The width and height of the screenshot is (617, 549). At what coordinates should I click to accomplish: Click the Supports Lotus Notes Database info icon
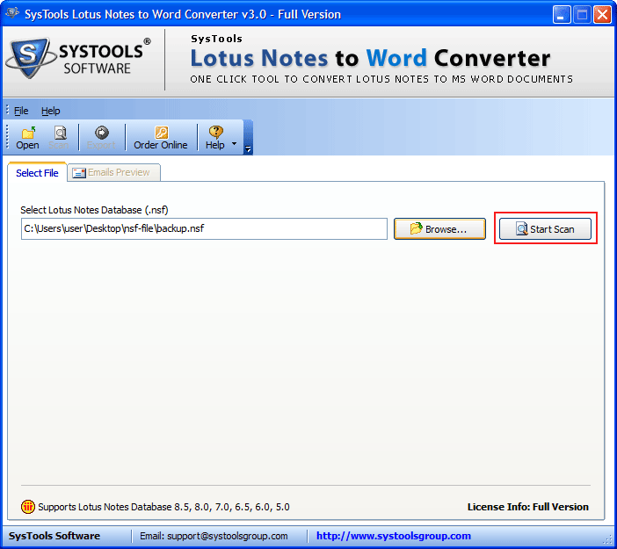click(x=28, y=507)
